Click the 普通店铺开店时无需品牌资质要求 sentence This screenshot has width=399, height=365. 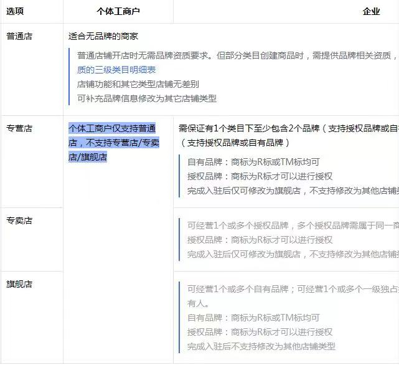click(187, 55)
